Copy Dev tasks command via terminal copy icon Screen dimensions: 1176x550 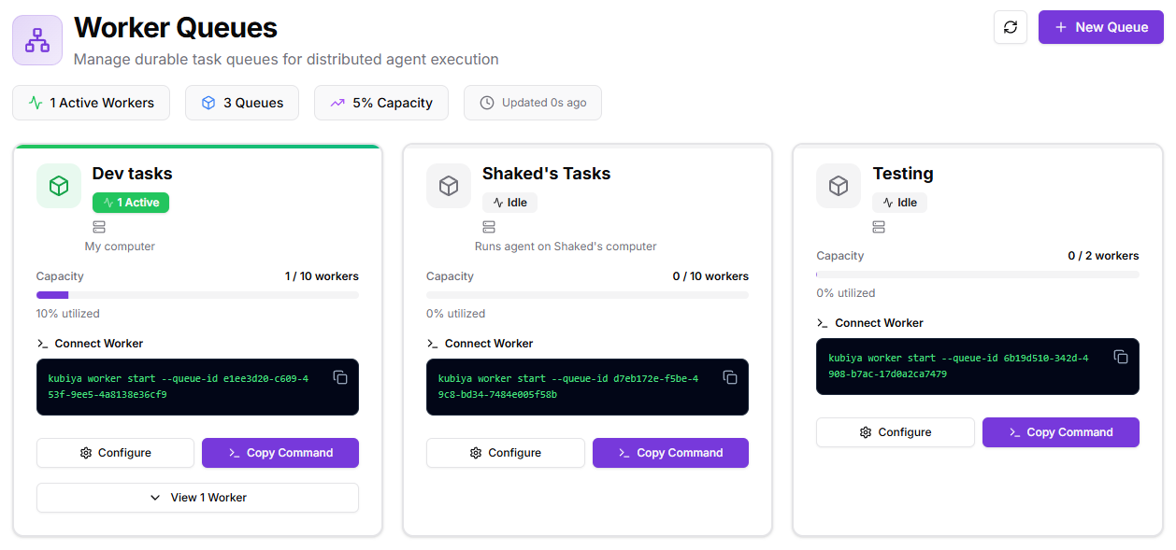pos(340,377)
